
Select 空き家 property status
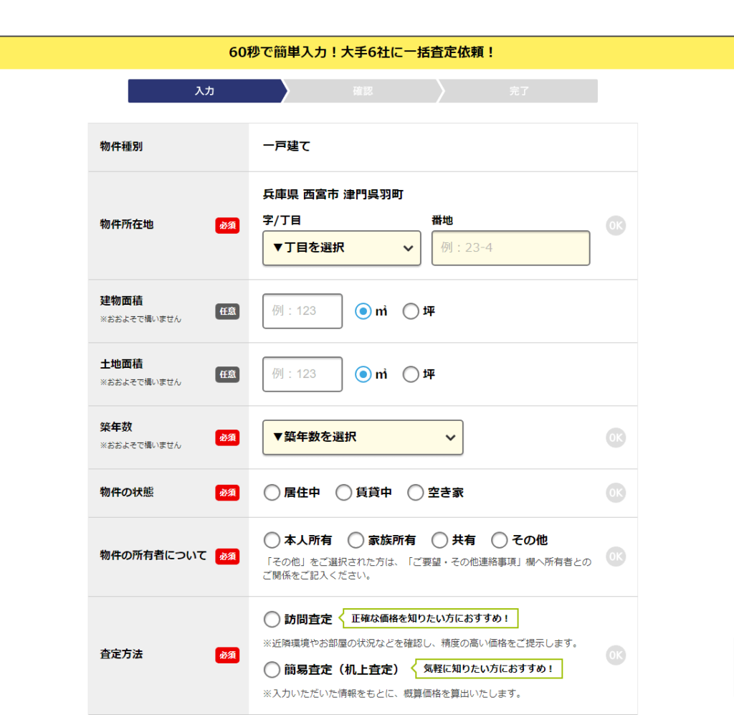pyautogui.click(x=415, y=493)
